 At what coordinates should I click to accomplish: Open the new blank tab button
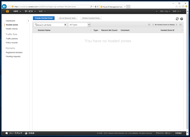pos(128,7)
